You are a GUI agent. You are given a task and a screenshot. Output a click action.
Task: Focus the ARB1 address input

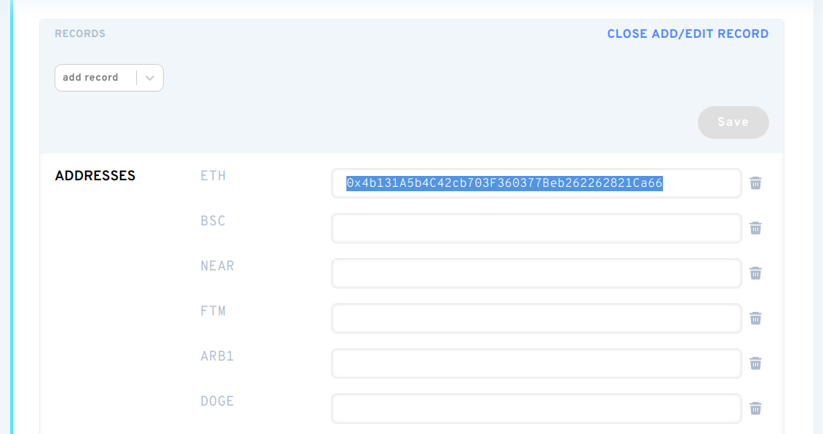click(536, 363)
